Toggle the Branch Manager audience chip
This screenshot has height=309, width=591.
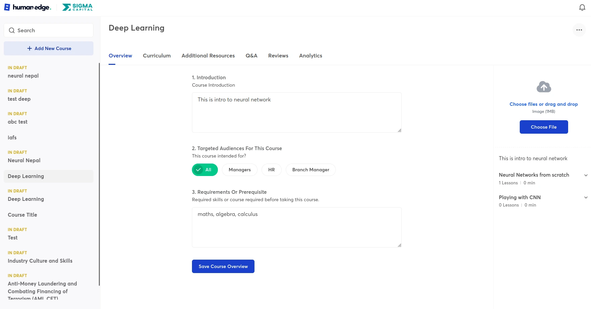[311, 170]
